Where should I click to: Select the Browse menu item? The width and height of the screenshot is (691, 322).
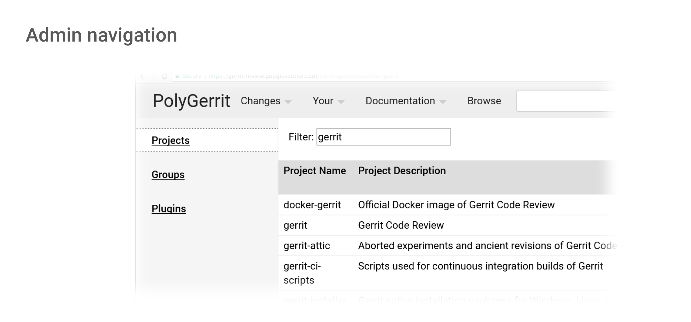(484, 101)
